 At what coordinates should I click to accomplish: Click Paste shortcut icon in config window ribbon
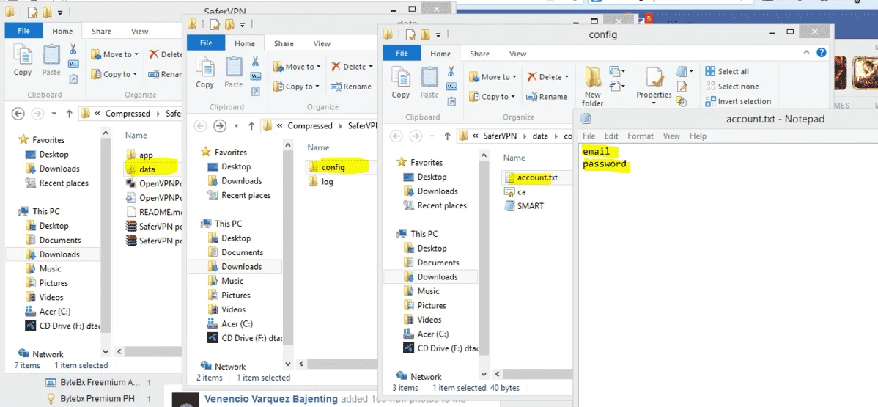tap(452, 101)
